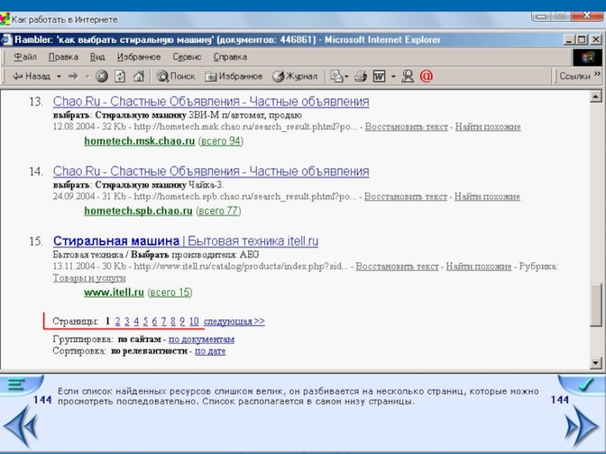
Task: Go to results page 10
Action: [194, 321]
